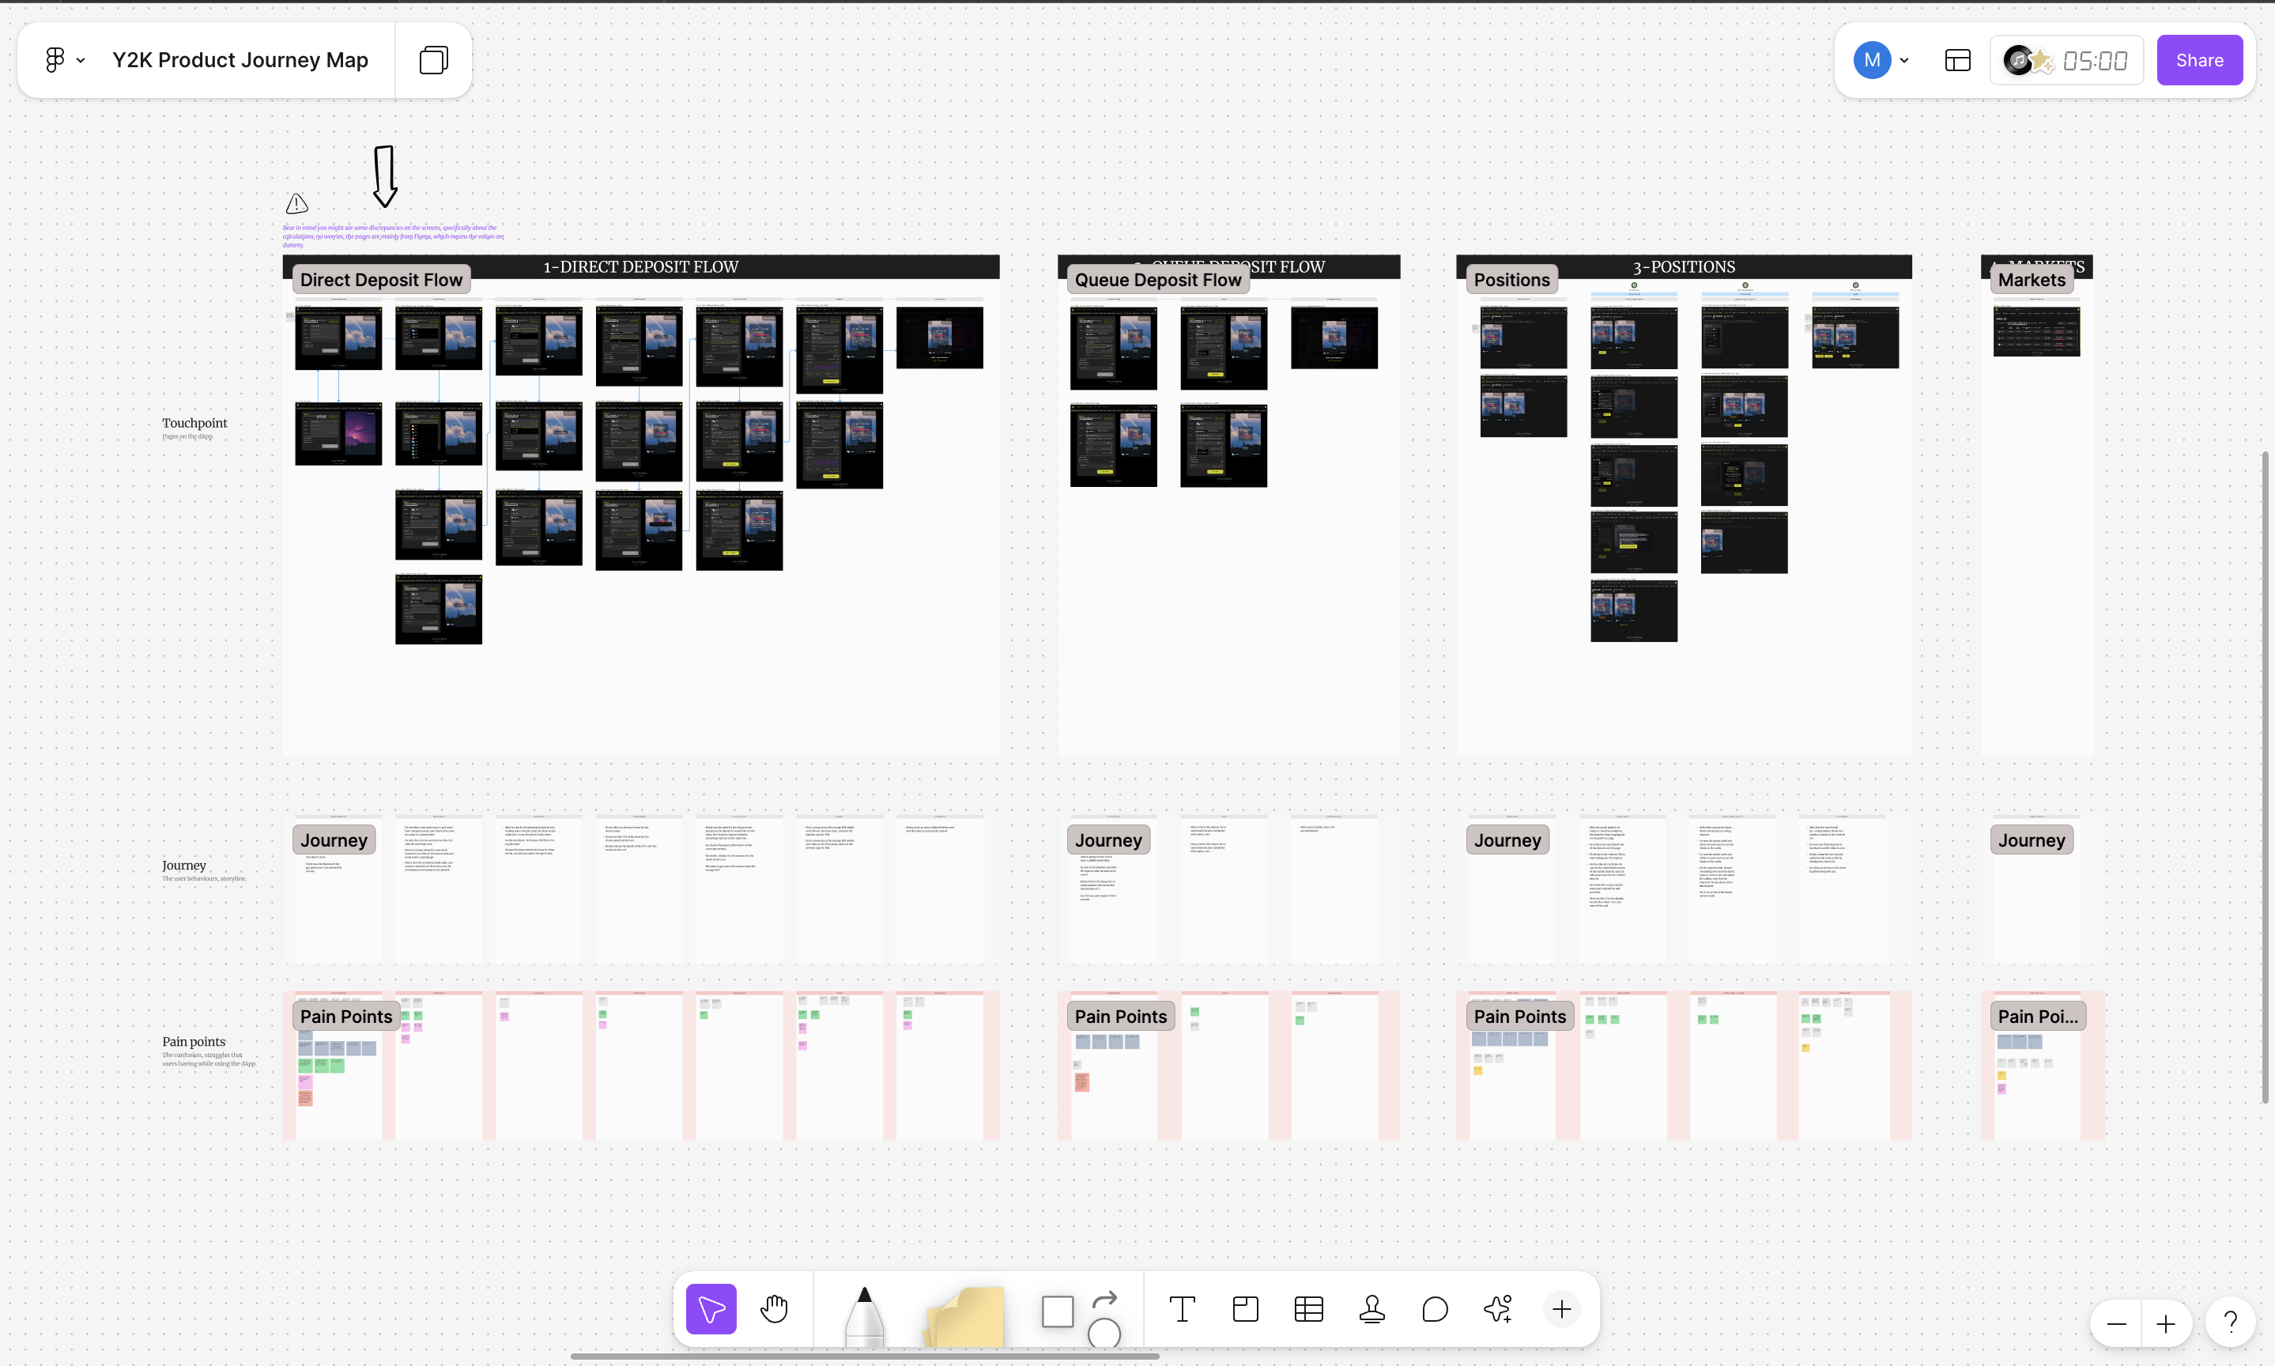Select the Hand tool
The width and height of the screenshot is (2275, 1366).
774,1308
